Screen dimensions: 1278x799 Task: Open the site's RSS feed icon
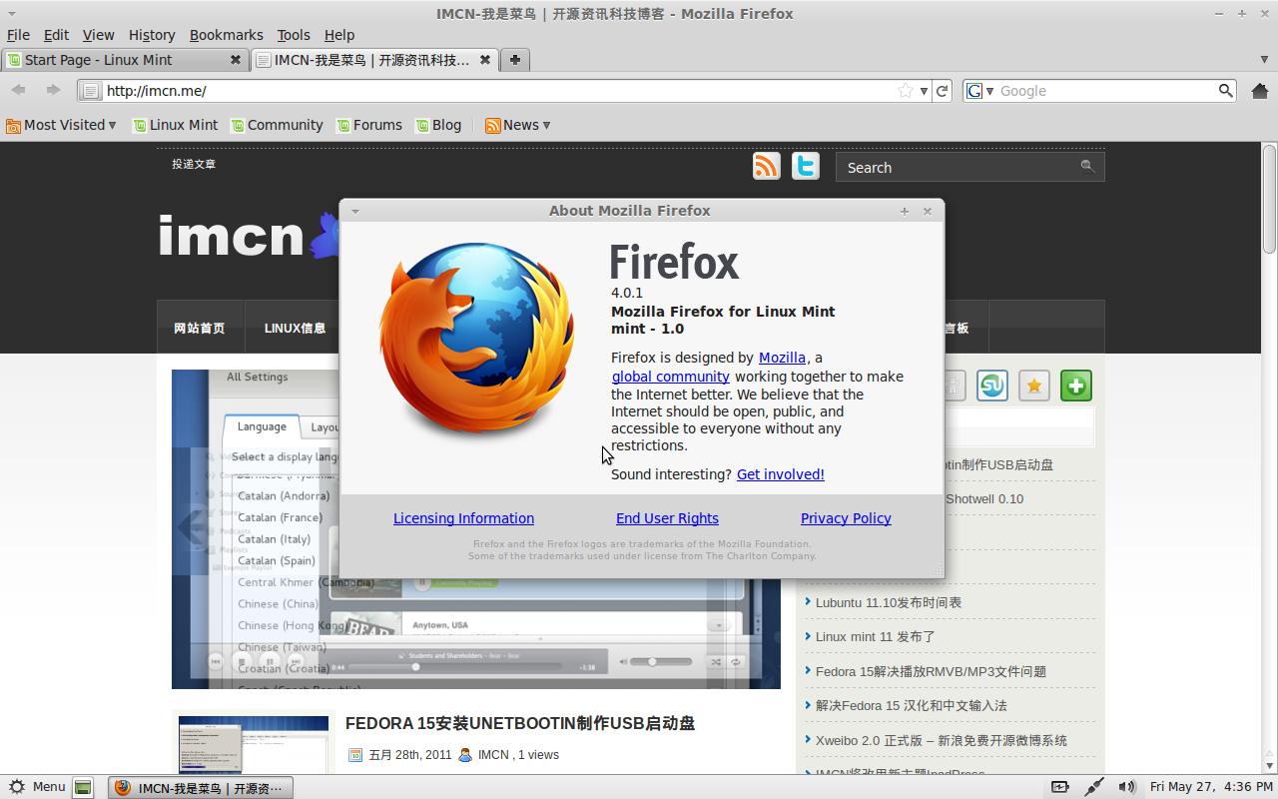pyautogui.click(x=767, y=166)
